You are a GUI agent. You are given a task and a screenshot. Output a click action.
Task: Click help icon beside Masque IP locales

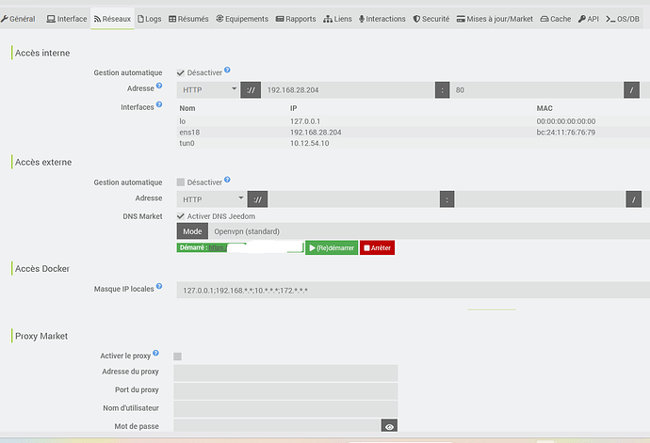pos(159,287)
